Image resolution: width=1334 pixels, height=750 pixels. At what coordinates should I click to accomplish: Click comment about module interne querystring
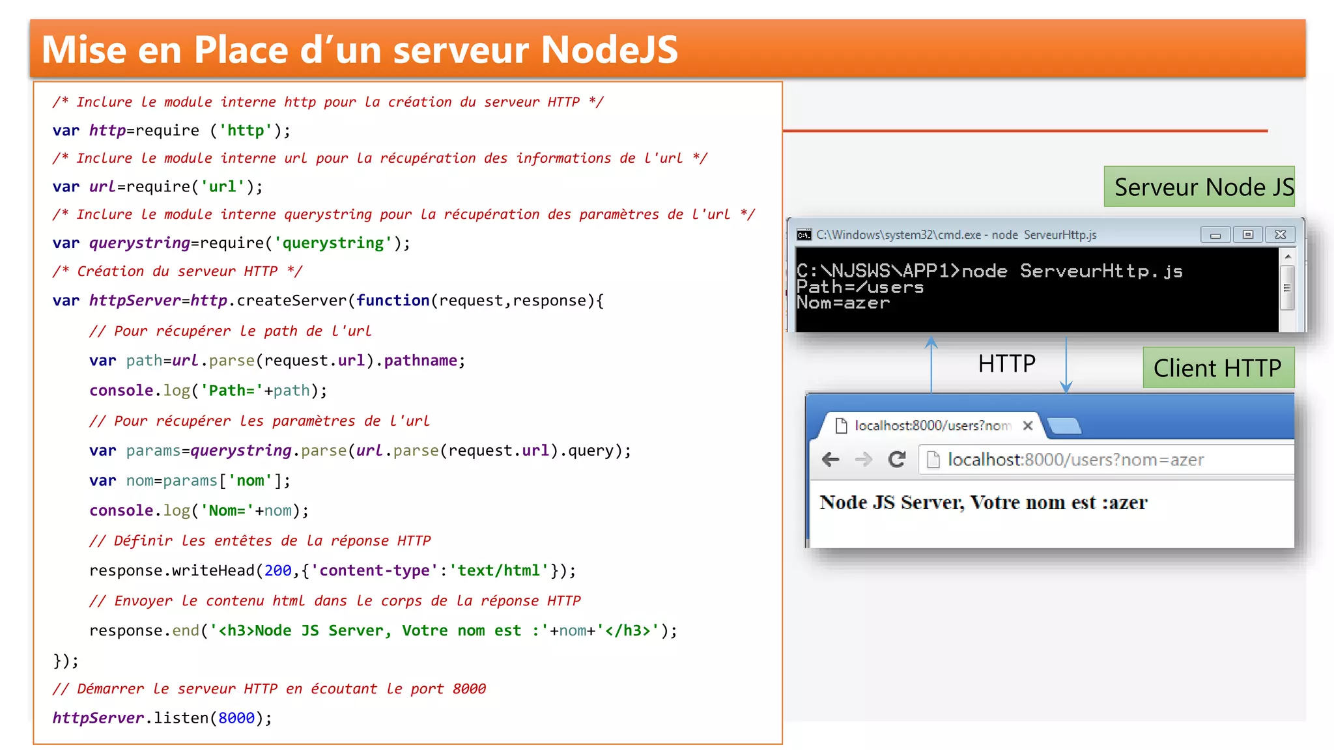click(x=404, y=214)
